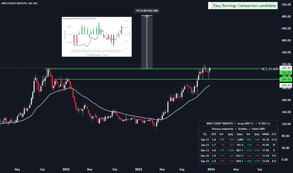The height and width of the screenshot is (173, 293).
Task: Click the green 269.50 price label
Action: tap(286, 79)
